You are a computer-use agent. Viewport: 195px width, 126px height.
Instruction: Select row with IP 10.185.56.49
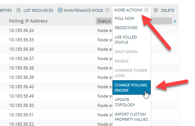[21, 96]
